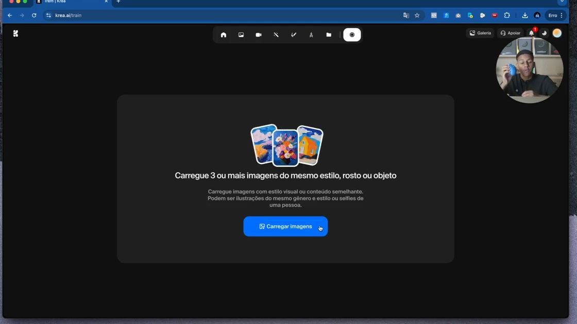The height and width of the screenshot is (324, 577).
Task: Bookmark this page with star icon
Action: click(417, 15)
